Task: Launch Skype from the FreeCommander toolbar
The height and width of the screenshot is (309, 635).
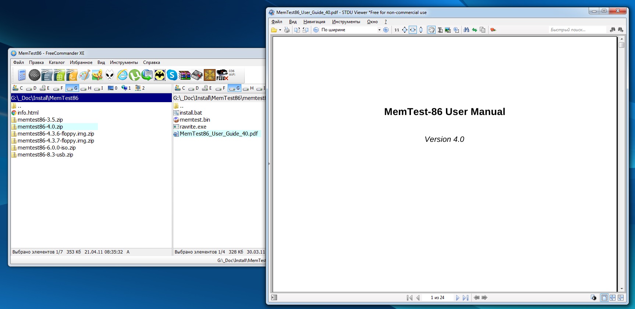Action: tap(172, 75)
